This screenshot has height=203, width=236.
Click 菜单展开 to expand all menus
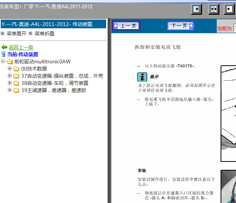(16, 34)
